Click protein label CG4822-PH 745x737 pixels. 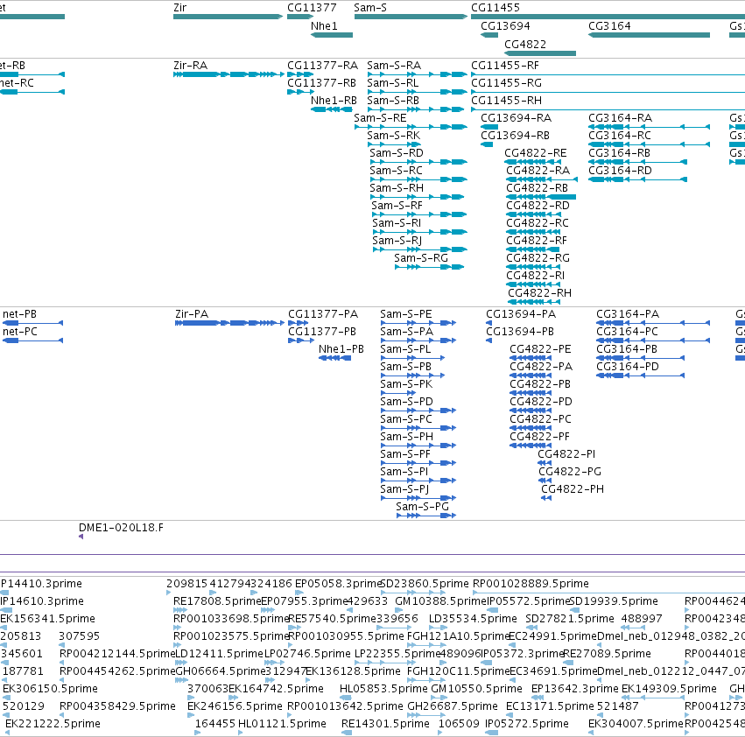pos(573,489)
